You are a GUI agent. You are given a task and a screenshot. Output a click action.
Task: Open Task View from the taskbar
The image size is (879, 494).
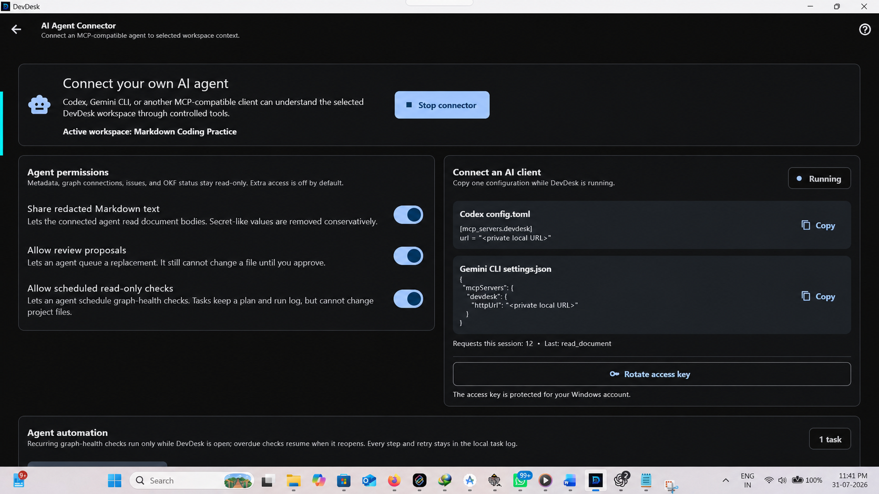click(x=268, y=480)
